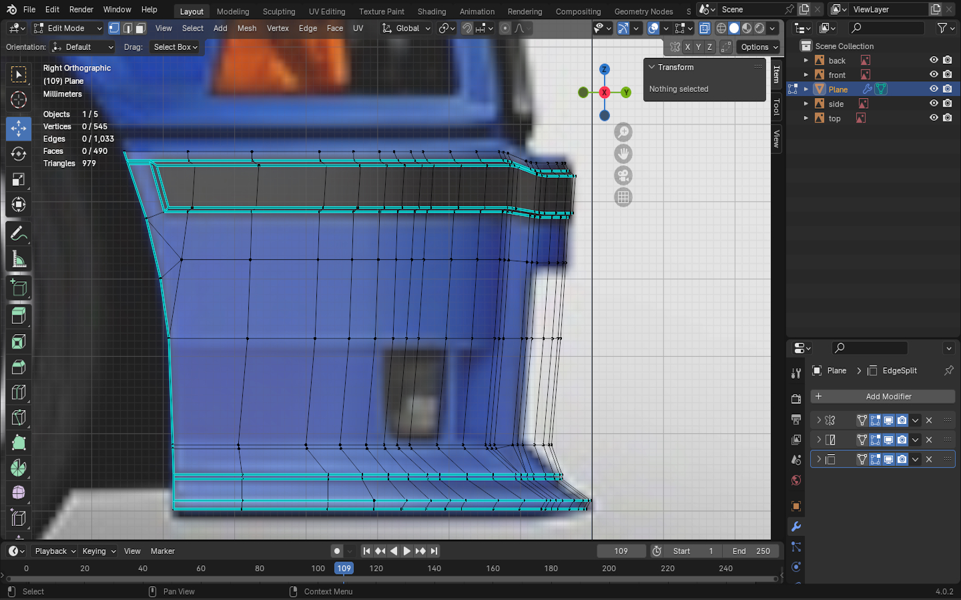The image size is (961, 600).
Task: Remove the EdgeSplit modifier with its X
Action: tap(929, 459)
